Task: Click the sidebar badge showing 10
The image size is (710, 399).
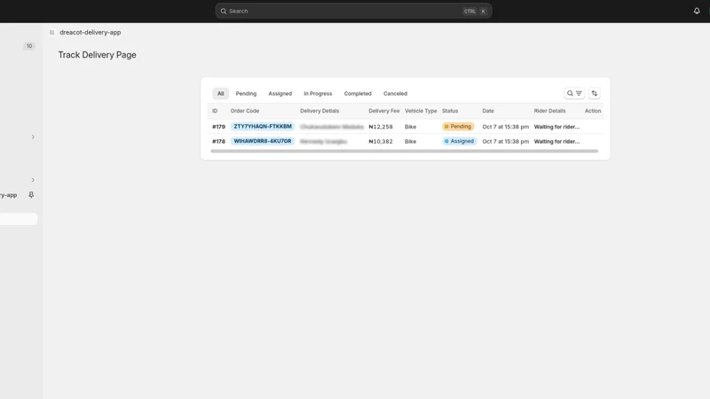Action: (29, 46)
